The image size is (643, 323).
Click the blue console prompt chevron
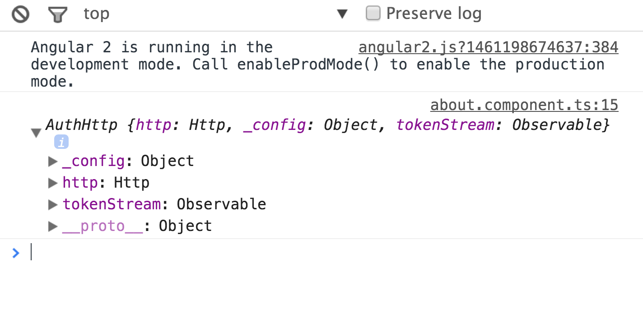16,253
